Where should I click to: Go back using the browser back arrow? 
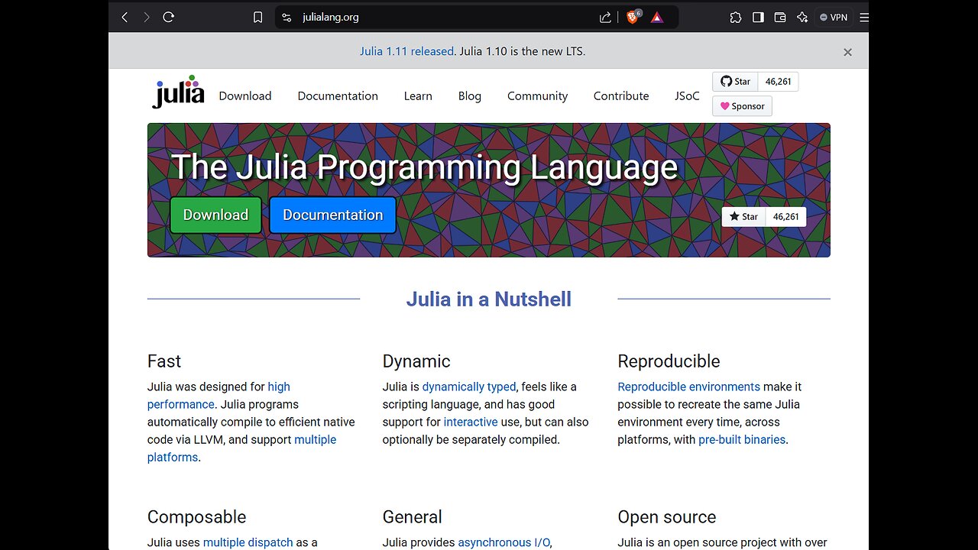125,17
